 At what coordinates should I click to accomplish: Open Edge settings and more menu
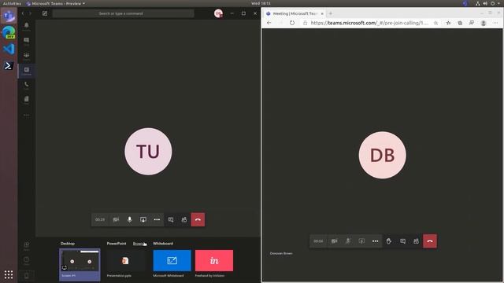pyautogui.click(x=495, y=23)
